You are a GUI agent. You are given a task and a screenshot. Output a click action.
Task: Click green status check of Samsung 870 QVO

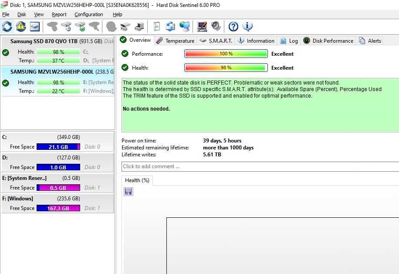pos(6,52)
